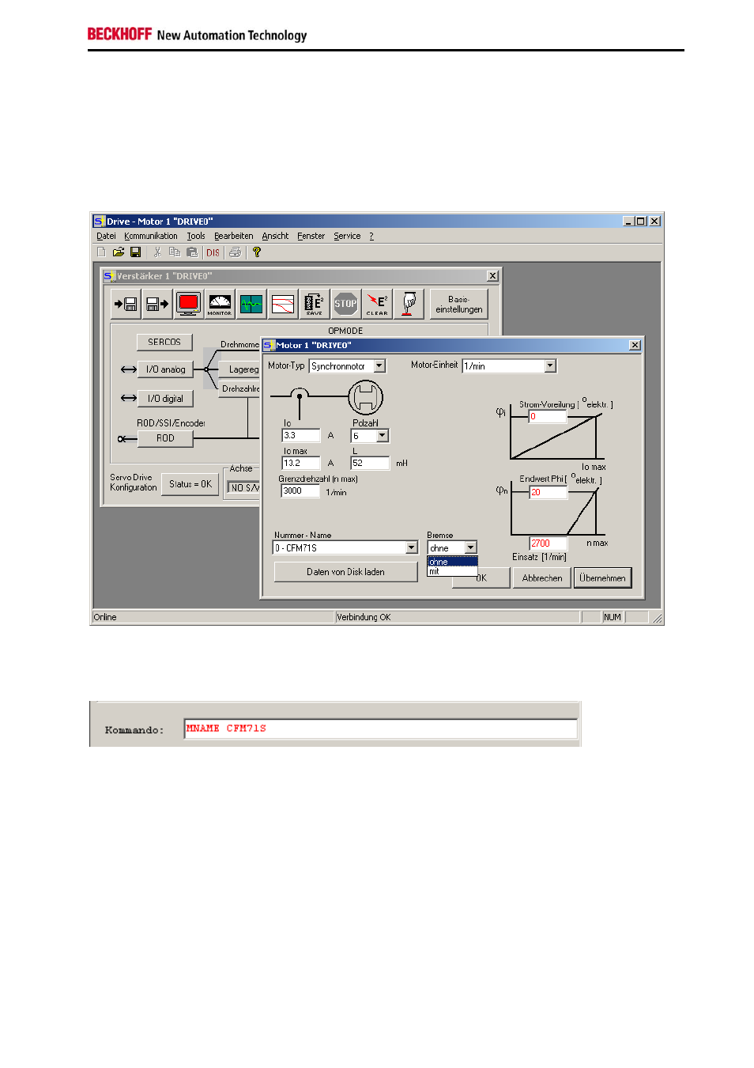Open the Service menu
This screenshot has width=754, height=1068.
[347, 236]
